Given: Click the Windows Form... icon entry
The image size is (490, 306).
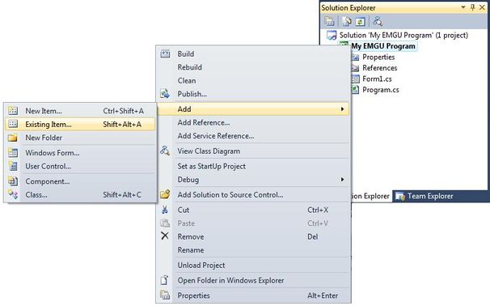Looking at the screenshot, I should point(13,153).
